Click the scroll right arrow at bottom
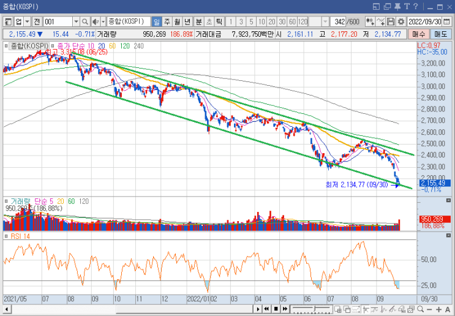Viewport: 455px width, 316px height. click(x=258, y=309)
